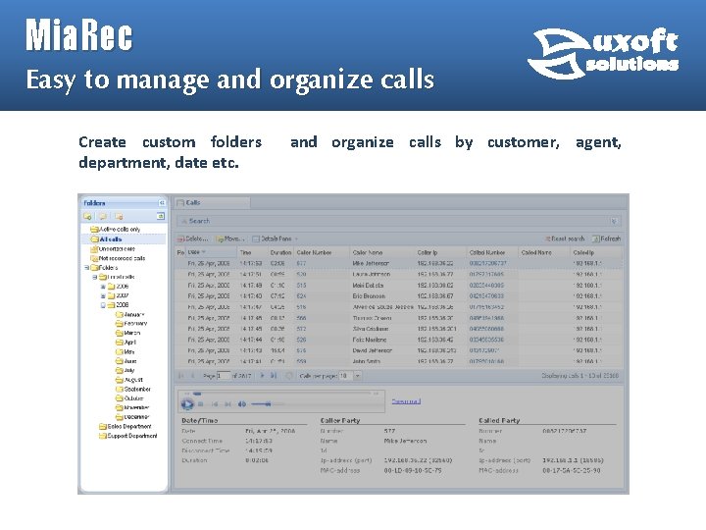Skip to the next track in the player
The height and width of the screenshot is (530, 706).
click(x=227, y=404)
